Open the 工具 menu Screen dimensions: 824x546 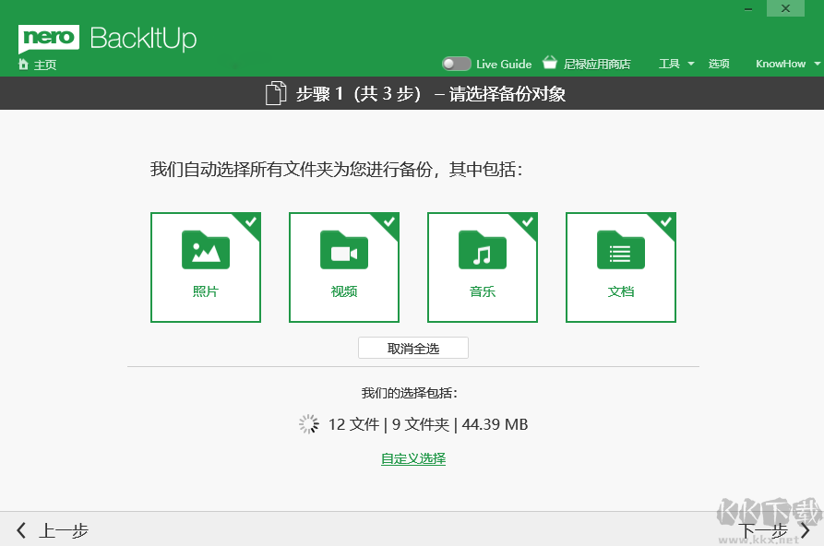(x=672, y=64)
